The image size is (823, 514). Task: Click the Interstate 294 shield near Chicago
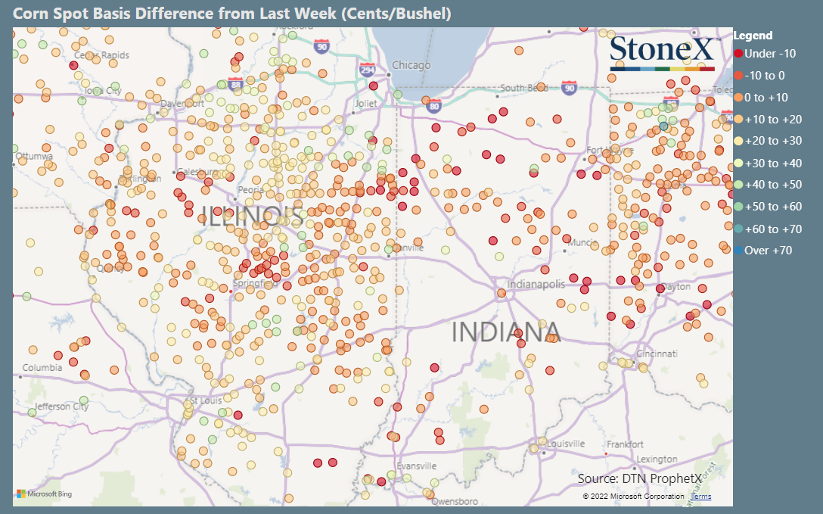pos(368,70)
